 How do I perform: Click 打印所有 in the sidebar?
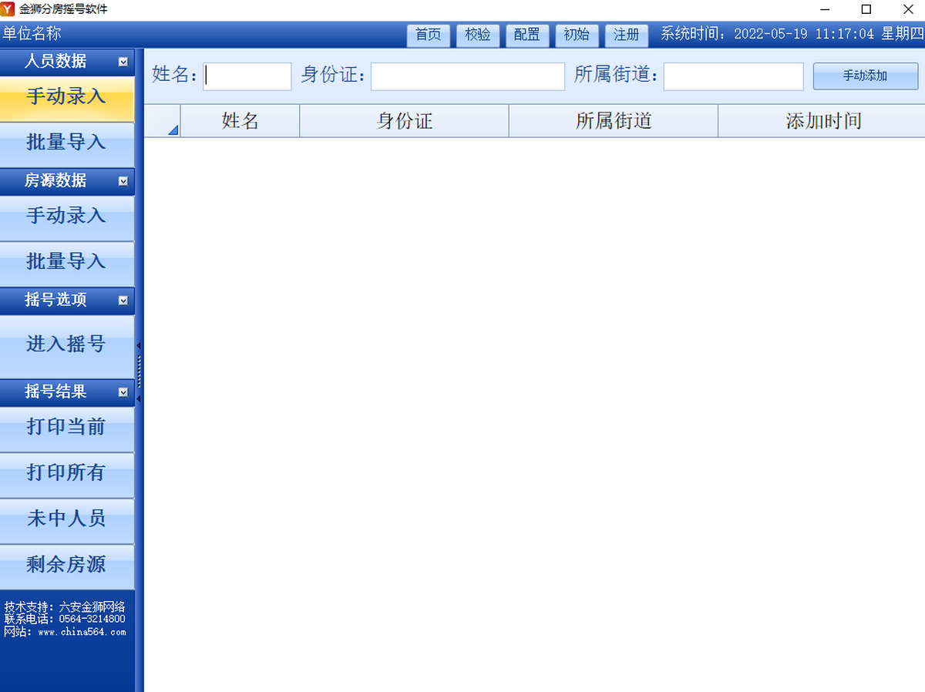point(67,474)
